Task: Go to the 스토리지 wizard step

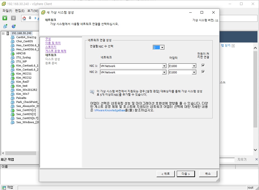Action: point(51,47)
